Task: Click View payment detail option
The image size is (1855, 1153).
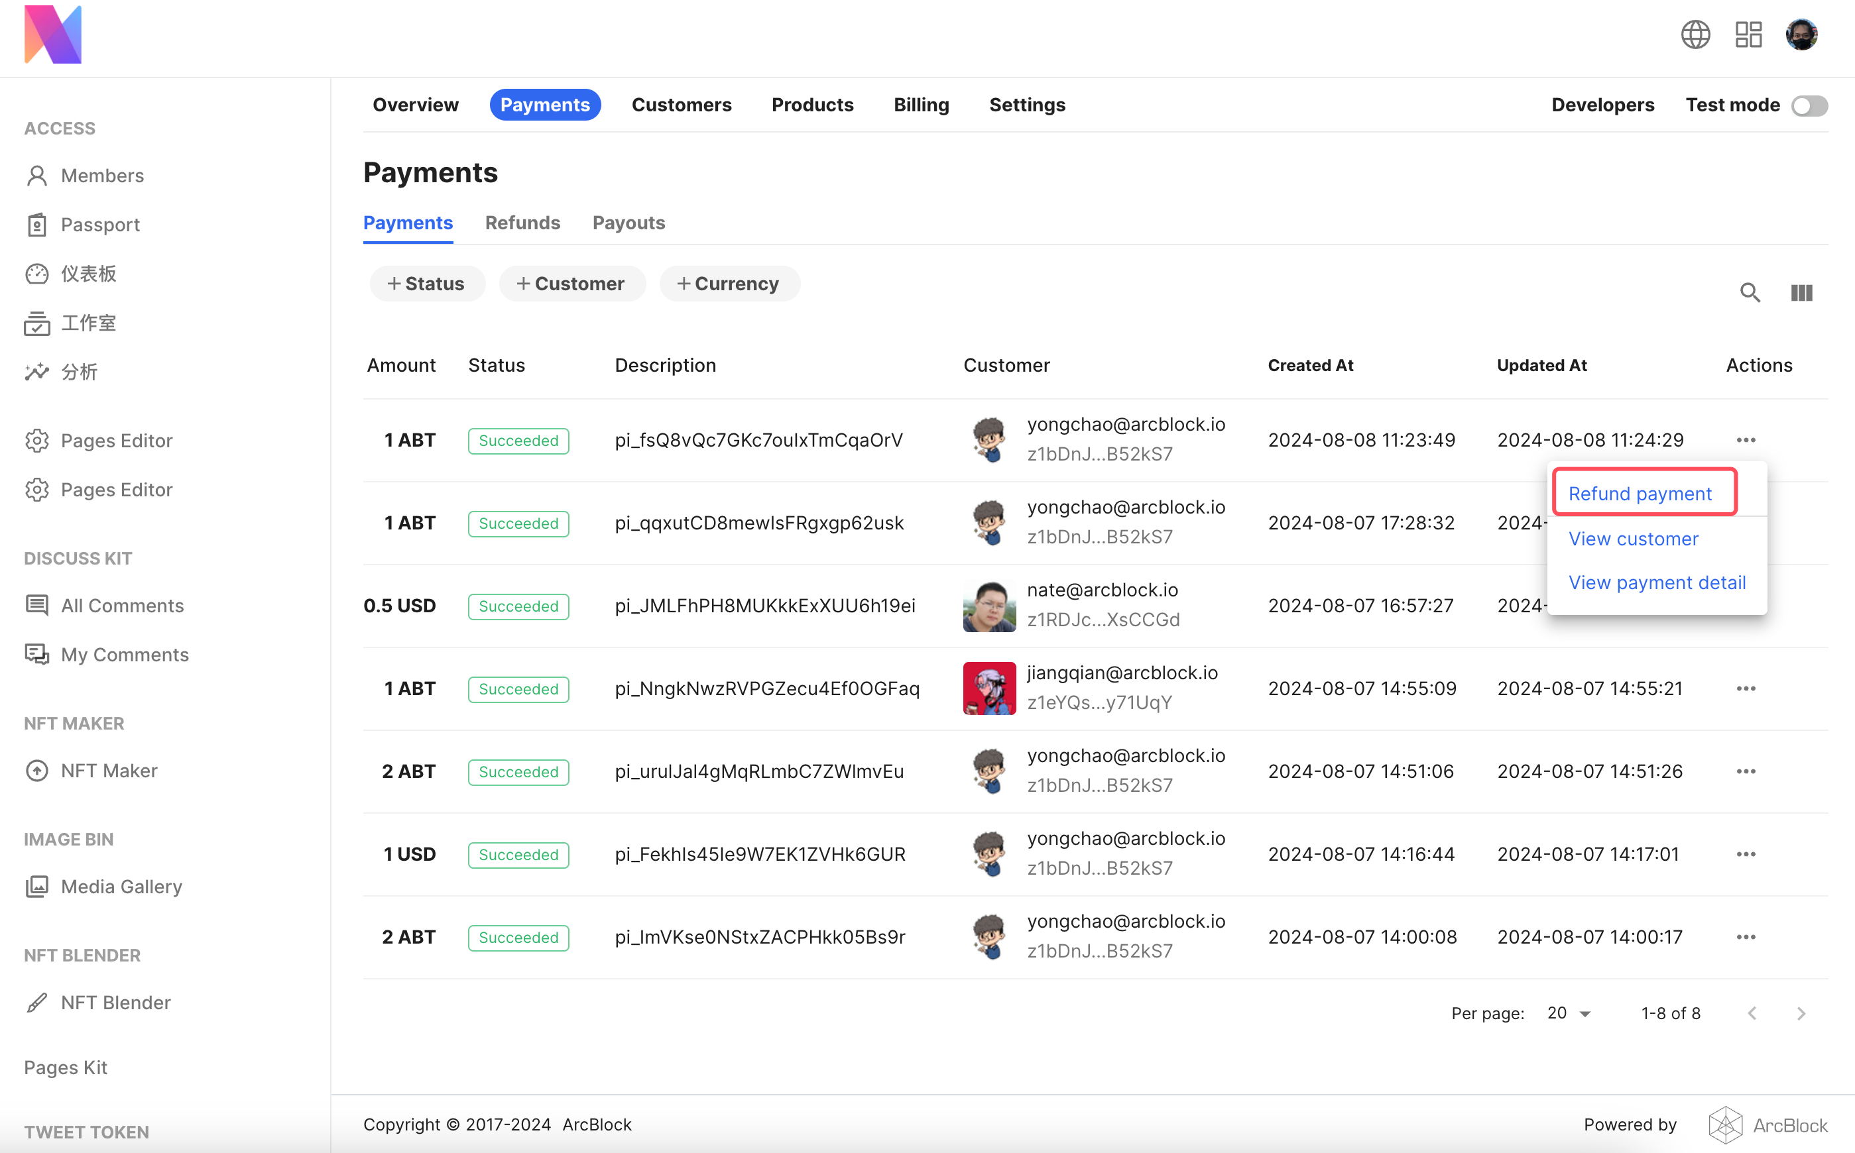Action: (1657, 582)
